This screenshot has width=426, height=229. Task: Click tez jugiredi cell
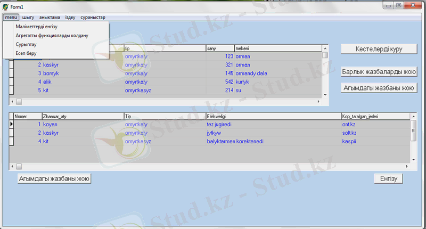pyautogui.click(x=274, y=125)
